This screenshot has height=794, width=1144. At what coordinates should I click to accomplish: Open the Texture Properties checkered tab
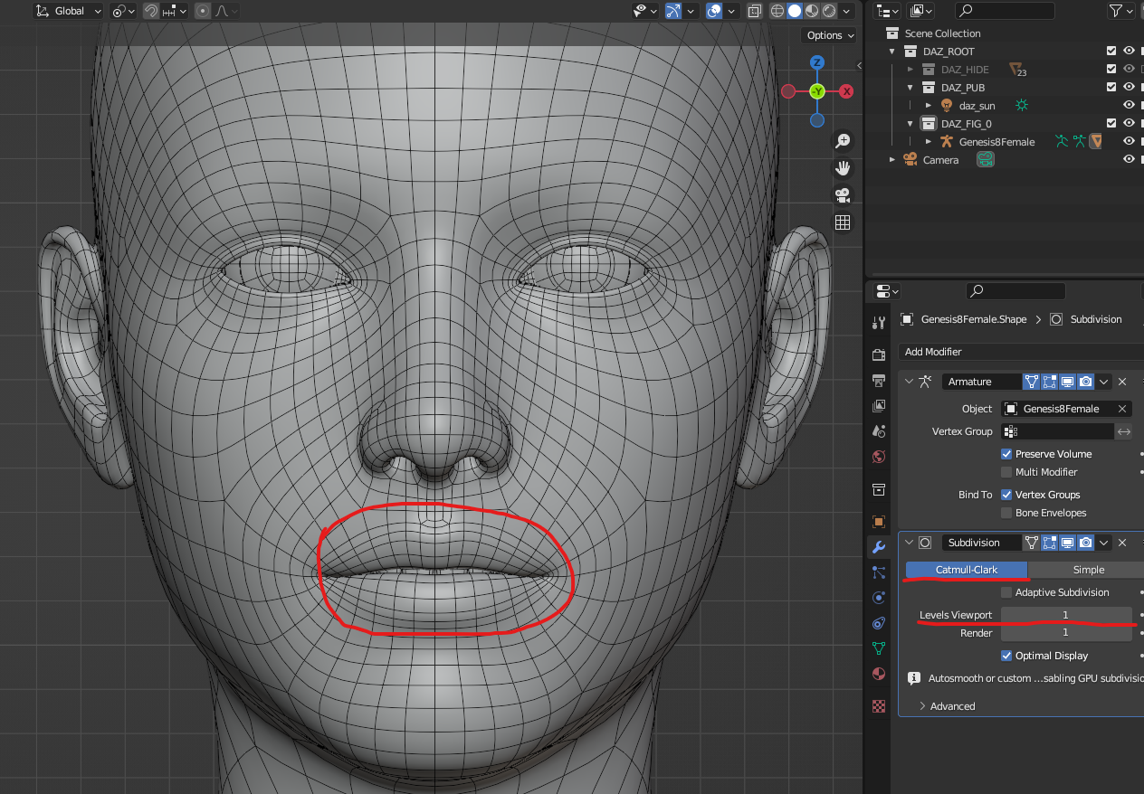point(877,706)
